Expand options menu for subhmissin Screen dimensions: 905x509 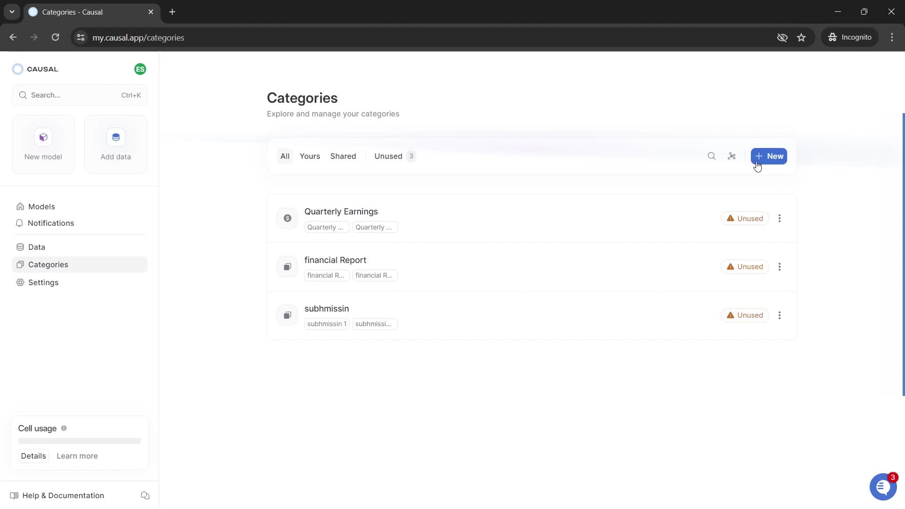coord(780,315)
